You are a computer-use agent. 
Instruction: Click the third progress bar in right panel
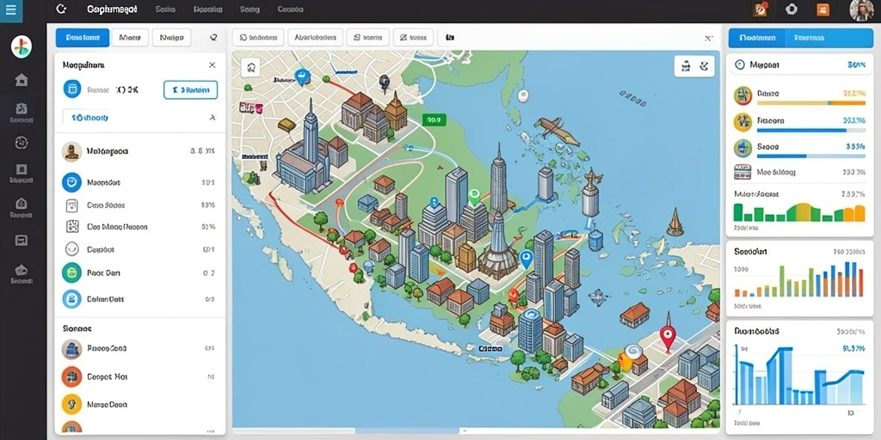(810, 156)
